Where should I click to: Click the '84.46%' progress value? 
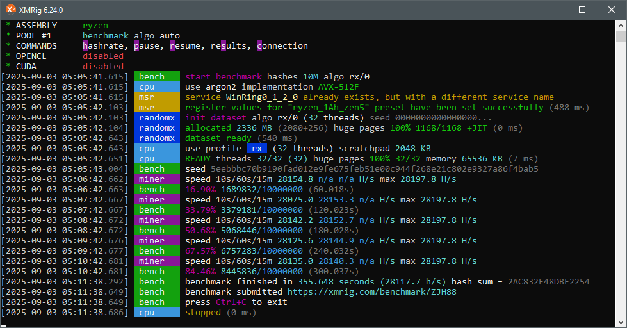[200, 271]
